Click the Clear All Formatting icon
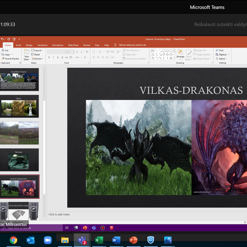Screen dimensions: 247x247 (x=87, y=52)
